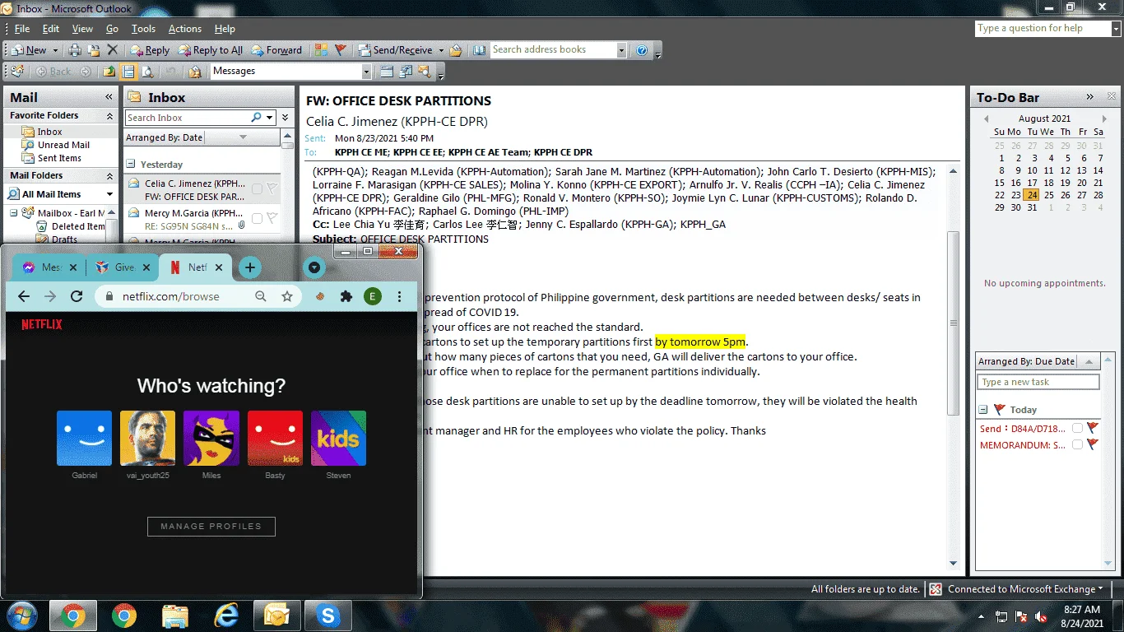Switch to the Give Chrome tab

(x=123, y=267)
